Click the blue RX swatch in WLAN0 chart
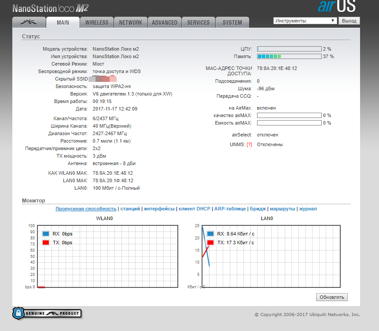 46,234
